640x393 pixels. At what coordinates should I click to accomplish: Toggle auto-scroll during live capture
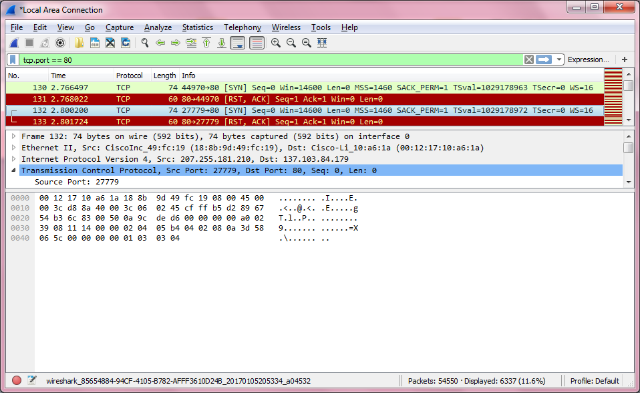238,43
